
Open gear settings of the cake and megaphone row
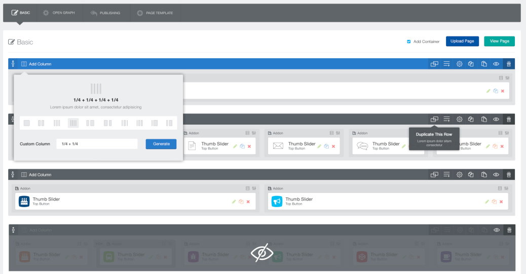459,174
